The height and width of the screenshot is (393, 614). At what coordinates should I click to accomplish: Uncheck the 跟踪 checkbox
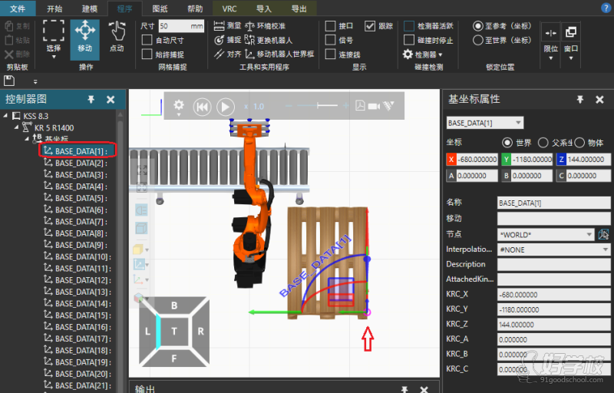(x=370, y=26)
